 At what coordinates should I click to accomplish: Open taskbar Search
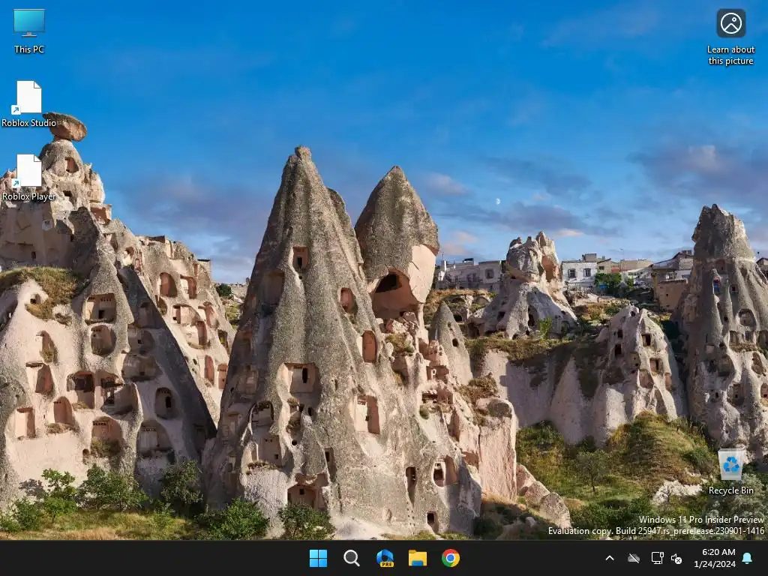pyautogui.click(x=351, y=558)
